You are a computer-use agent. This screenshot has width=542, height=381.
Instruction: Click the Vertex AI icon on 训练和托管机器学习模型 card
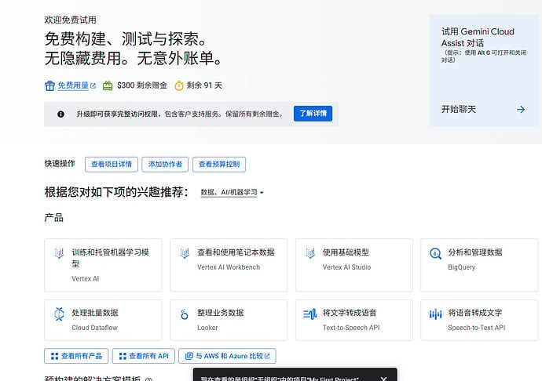click(59, 253)
